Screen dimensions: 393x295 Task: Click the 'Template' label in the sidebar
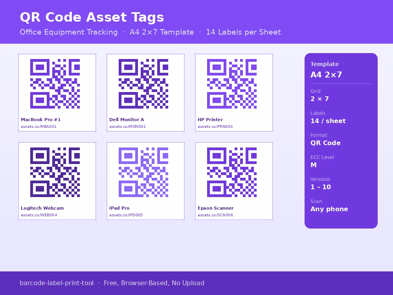point(325,64)
